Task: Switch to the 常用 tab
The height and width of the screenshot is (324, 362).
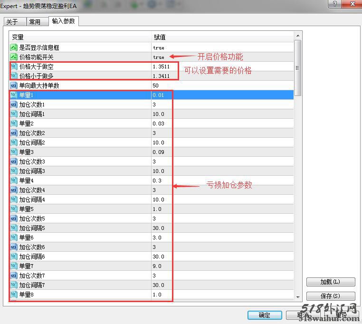Action: [38, 22]
